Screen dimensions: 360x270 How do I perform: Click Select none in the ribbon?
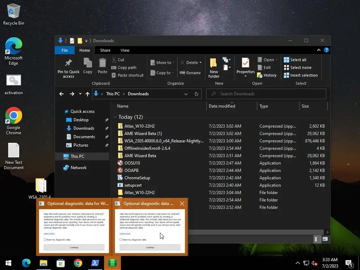[x=297, y=67]
